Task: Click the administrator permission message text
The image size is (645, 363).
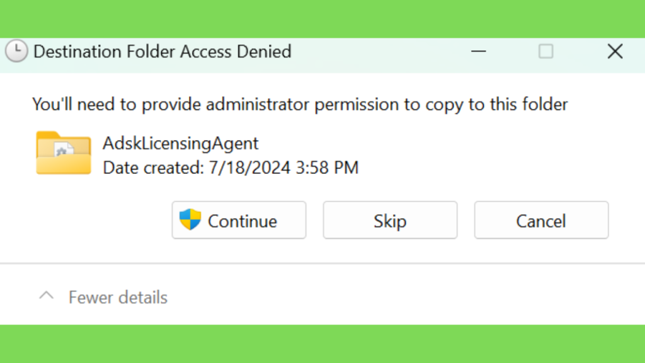Action: tap(300, 104)
